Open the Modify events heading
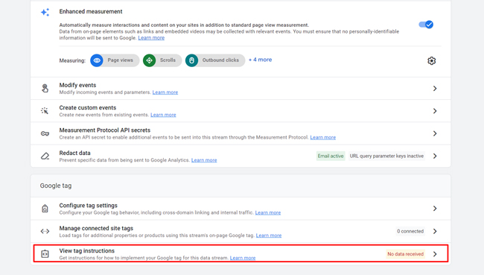Screen dimensions: 484x275 click(77, 85)
